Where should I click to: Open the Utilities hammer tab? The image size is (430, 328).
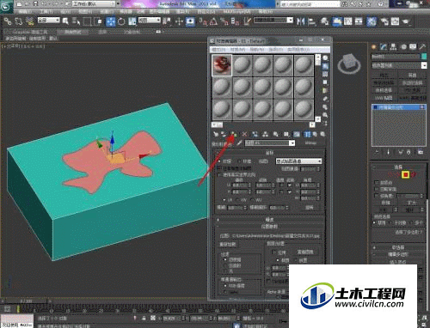[422, 46]
